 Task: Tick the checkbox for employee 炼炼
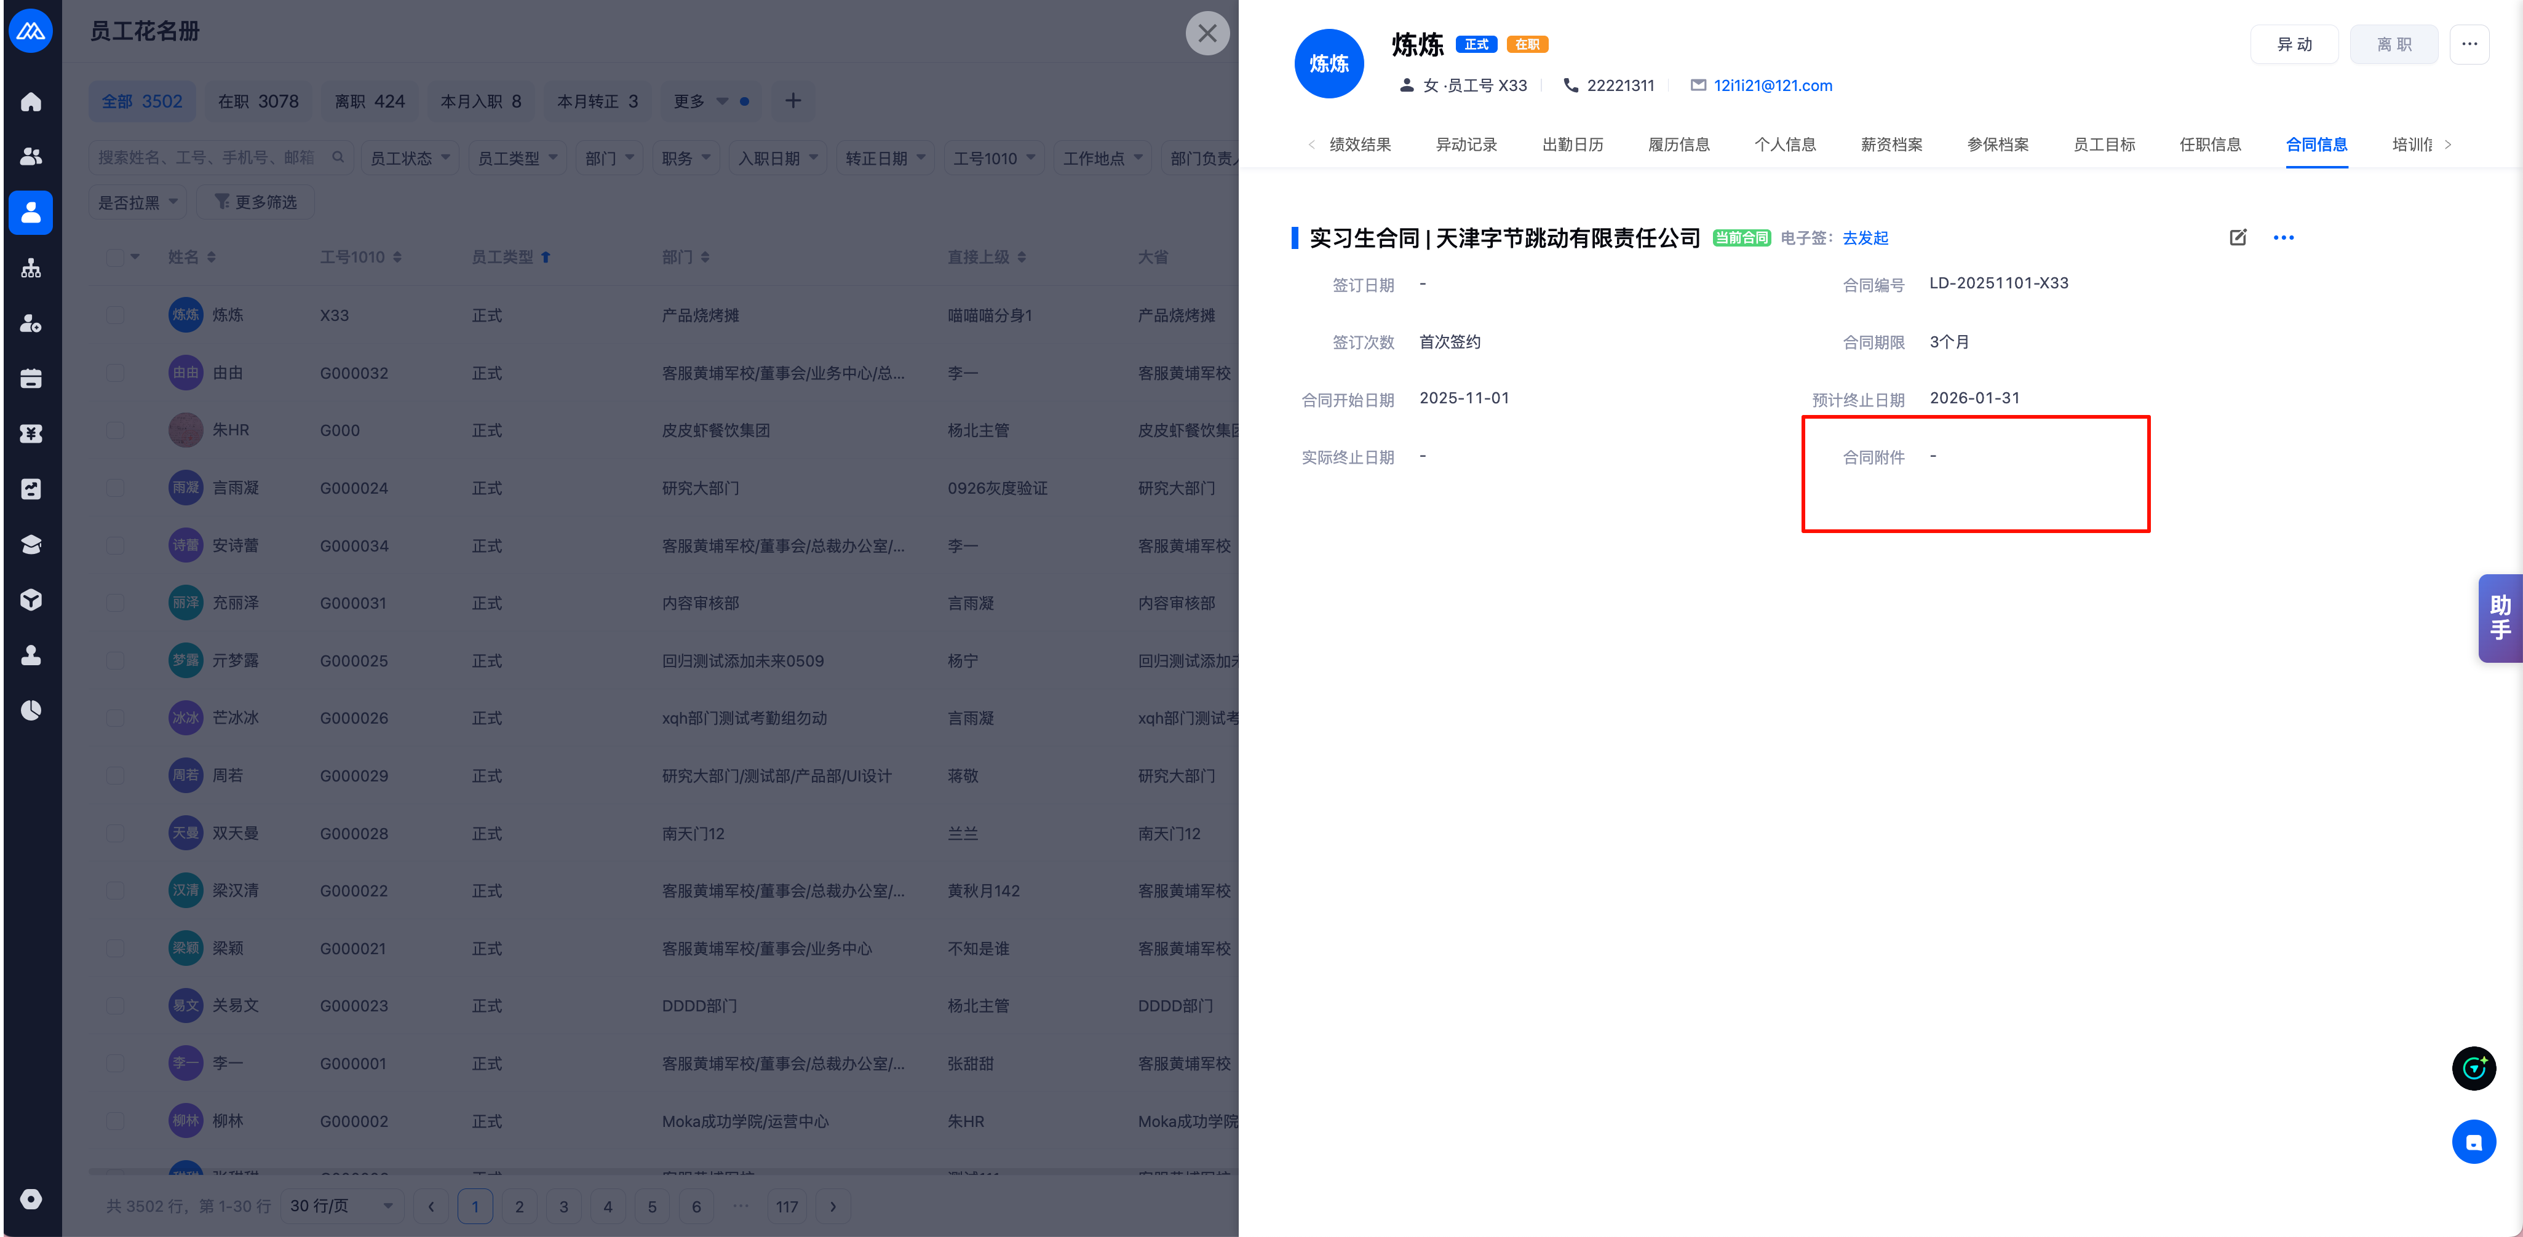(116, 315)
